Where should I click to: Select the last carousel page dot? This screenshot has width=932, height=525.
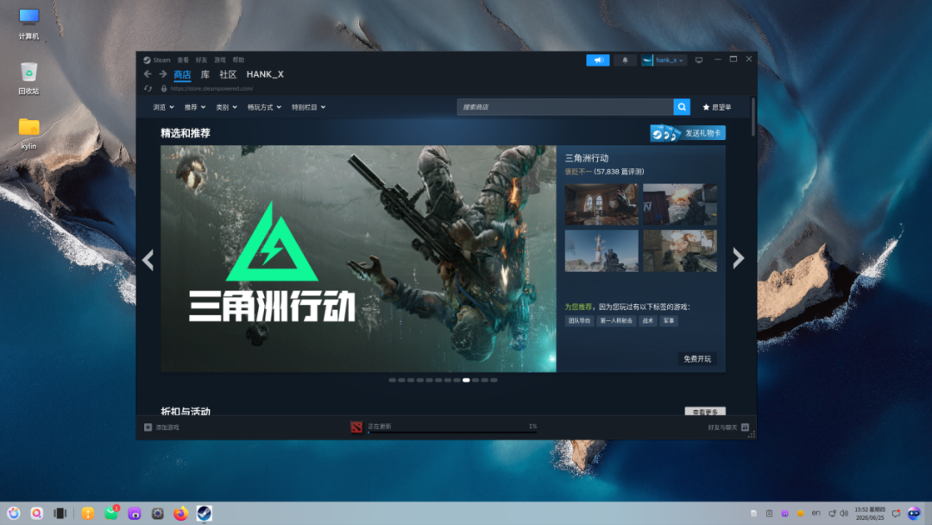[494, 381]
